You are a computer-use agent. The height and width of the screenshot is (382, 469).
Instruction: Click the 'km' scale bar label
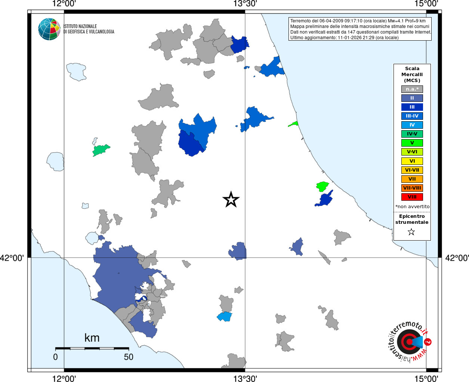(92, 338)
